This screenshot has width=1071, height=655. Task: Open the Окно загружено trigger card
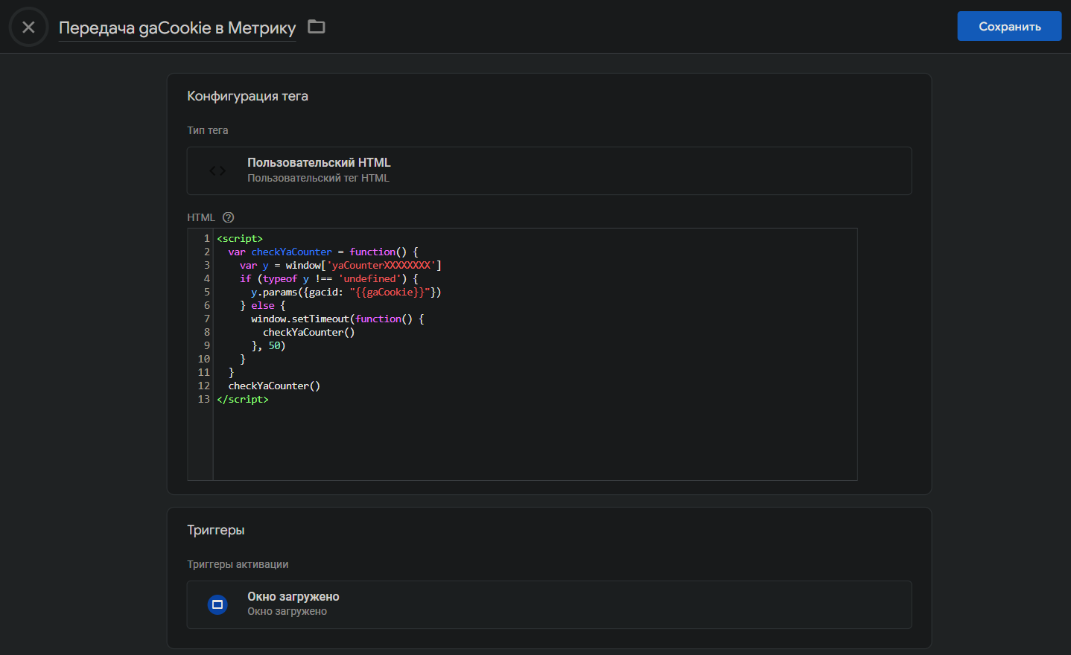point(549,604)
